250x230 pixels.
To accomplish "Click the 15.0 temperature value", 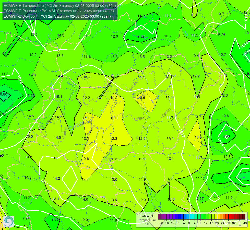I will [30, 137].
